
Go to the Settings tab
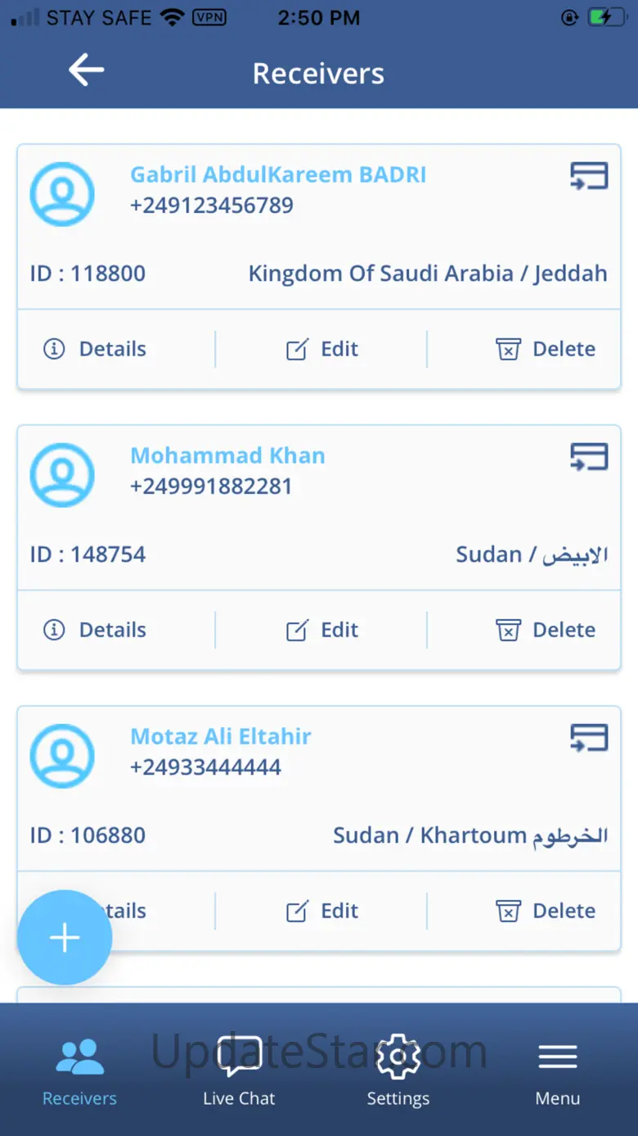pyautogui.click(x=398, y=1071)
